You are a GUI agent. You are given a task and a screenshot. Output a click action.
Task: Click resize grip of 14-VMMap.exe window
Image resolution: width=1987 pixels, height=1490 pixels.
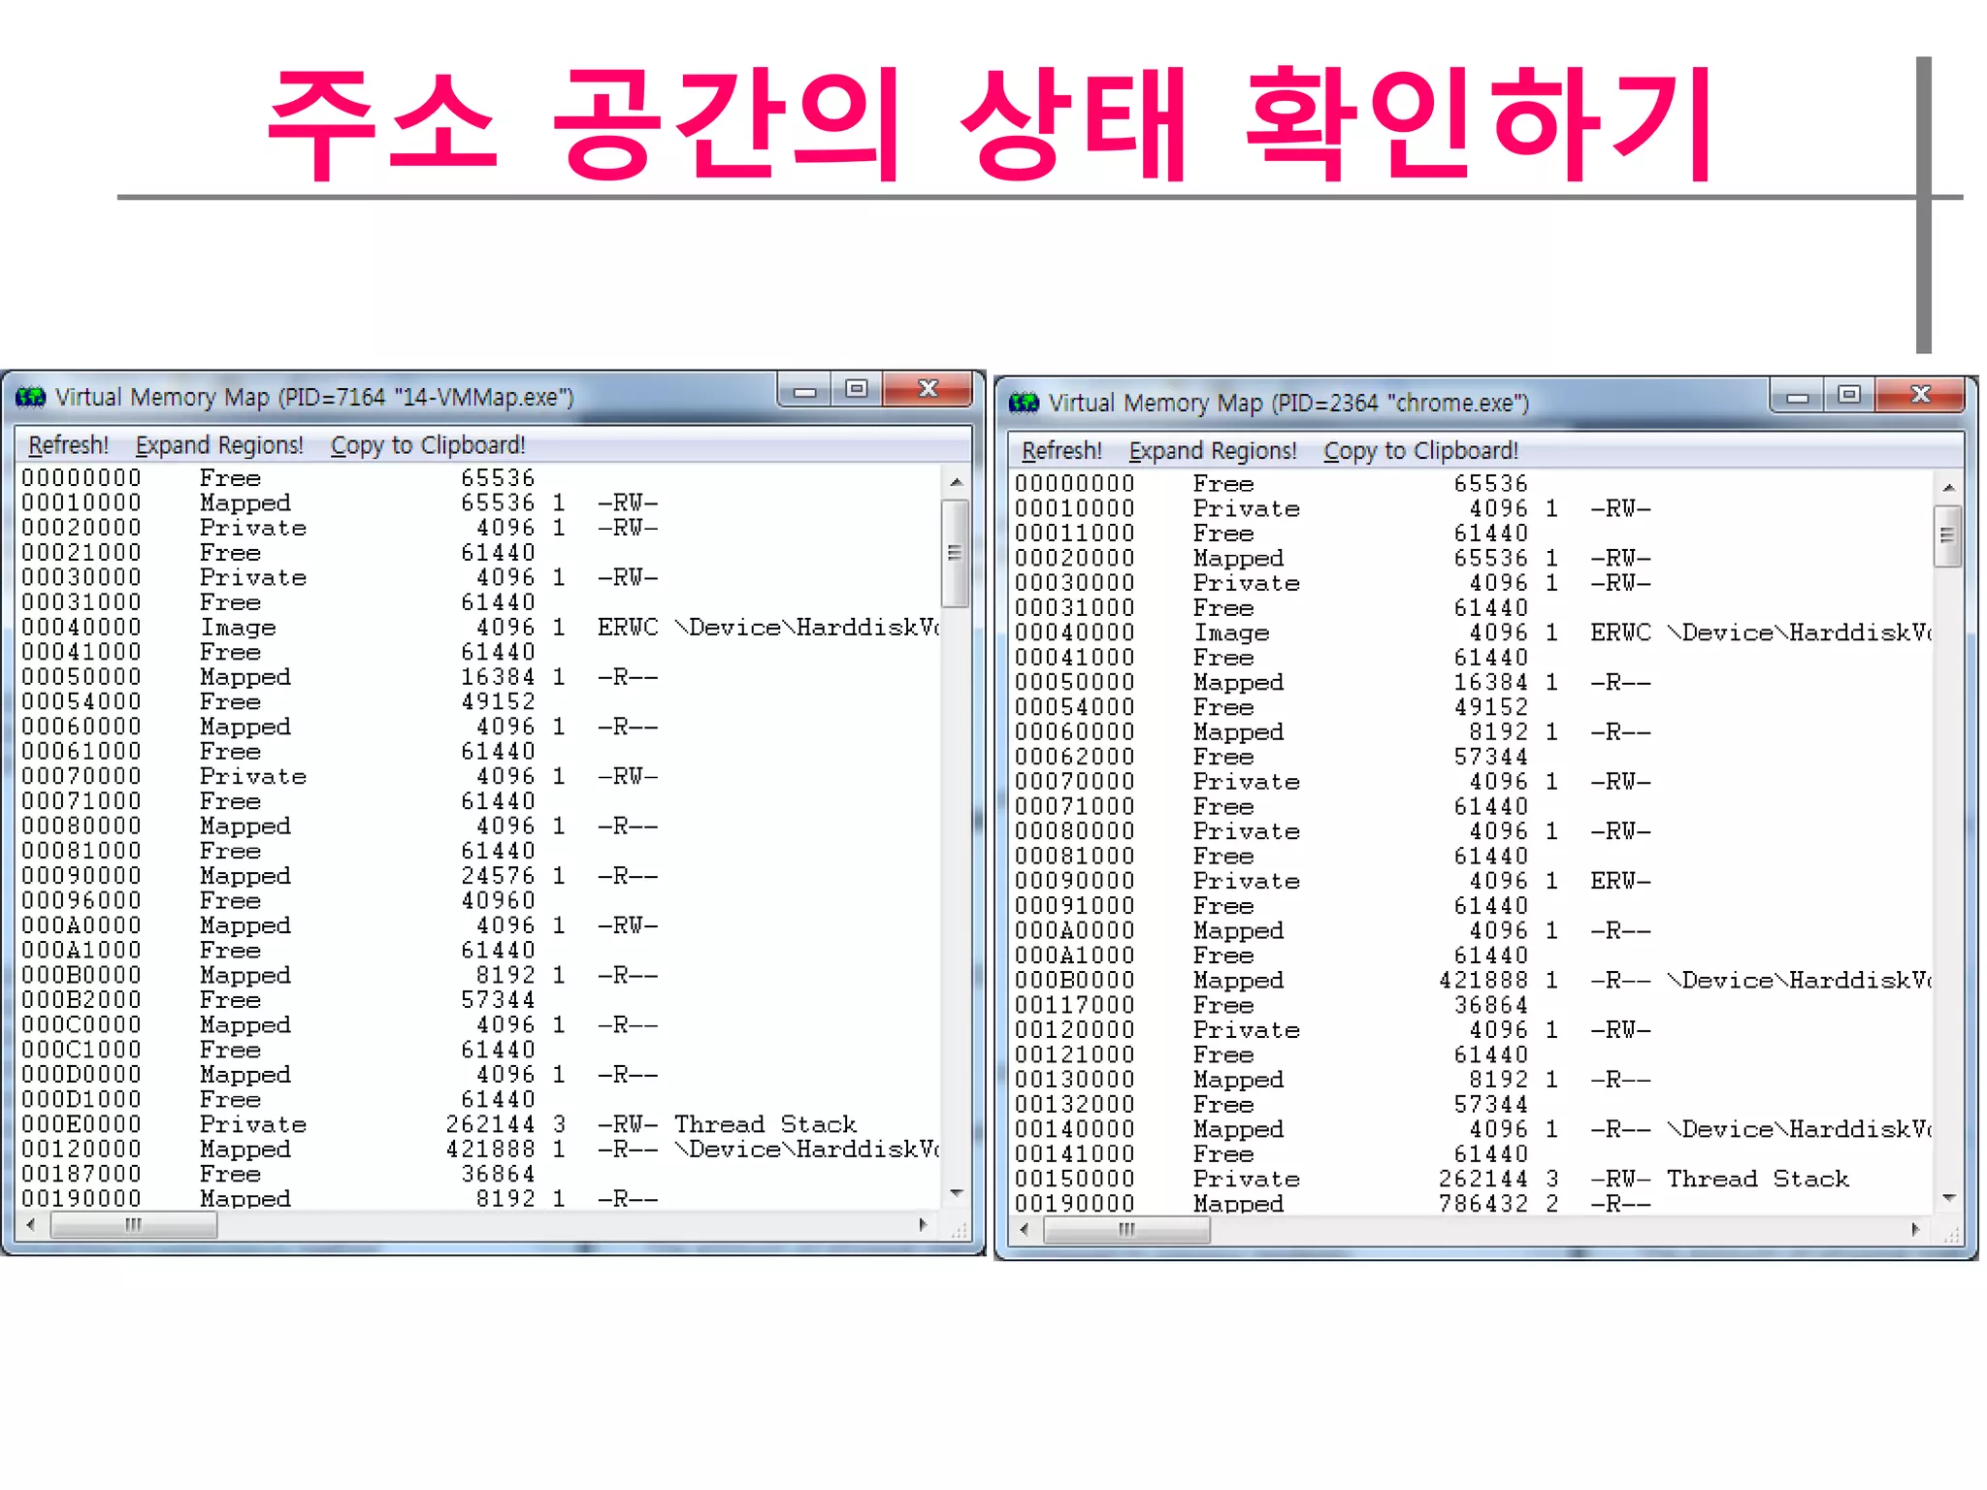point(960,1230)
